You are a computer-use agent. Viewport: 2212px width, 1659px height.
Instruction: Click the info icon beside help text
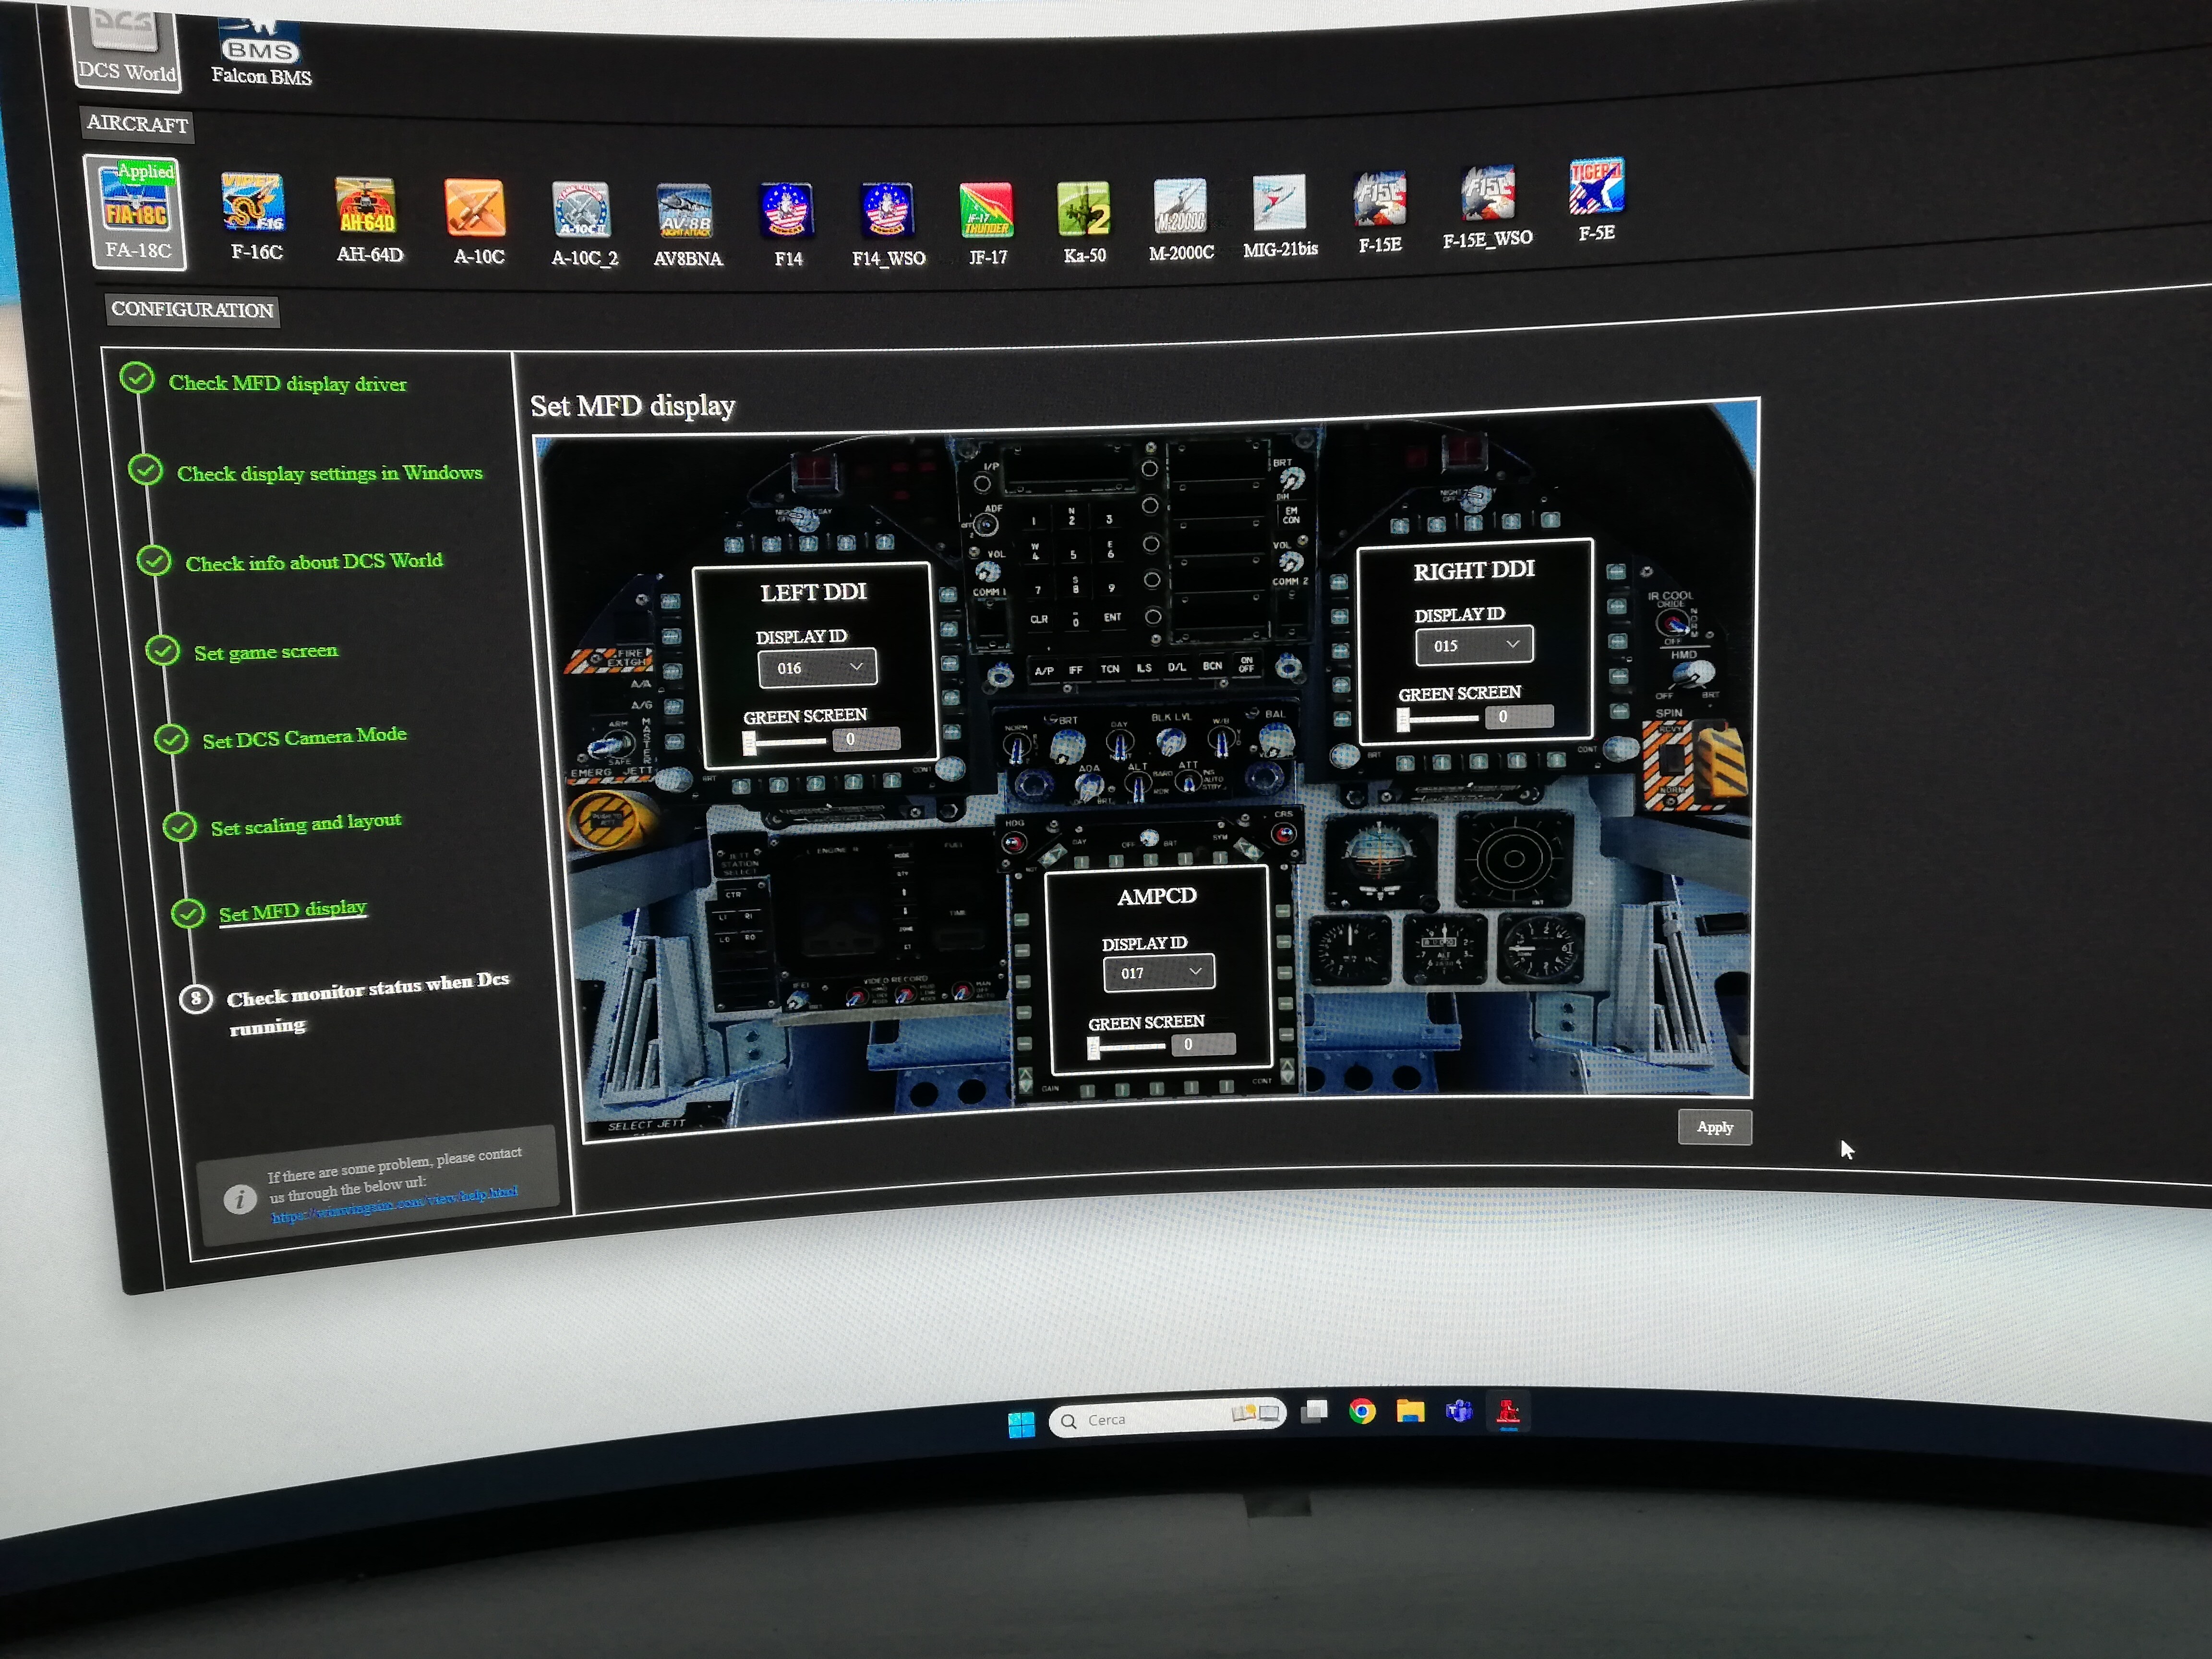pos(239,1198)
